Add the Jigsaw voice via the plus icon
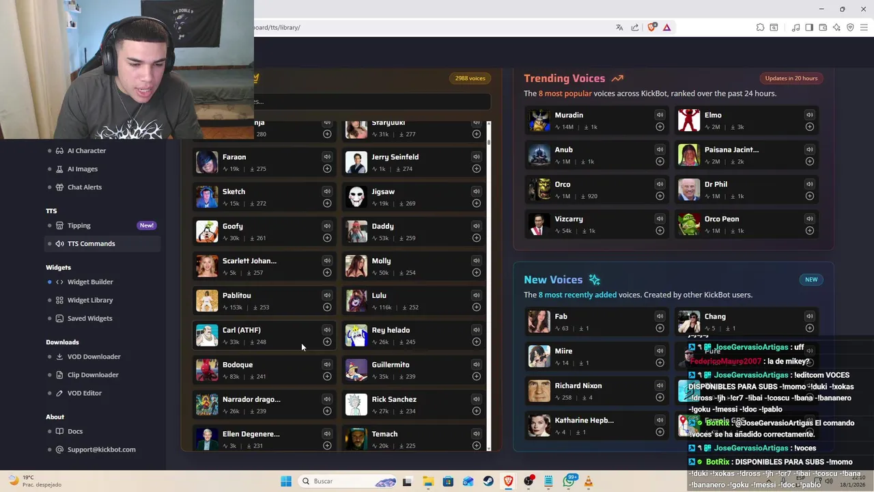Image resolution: width=874 pixels, height=492 pixels. [x=477, y=203]
